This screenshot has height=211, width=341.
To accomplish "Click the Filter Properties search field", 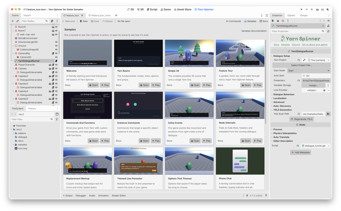I will (x=298, y=31).
